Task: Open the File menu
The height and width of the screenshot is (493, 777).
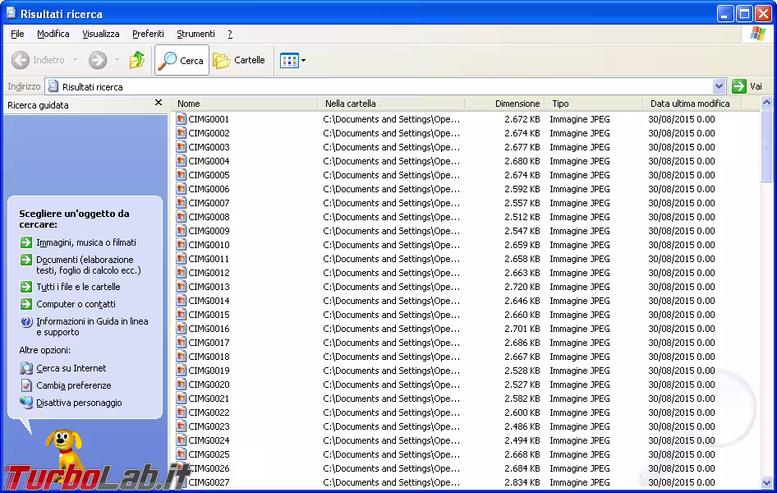Action: 17,34
